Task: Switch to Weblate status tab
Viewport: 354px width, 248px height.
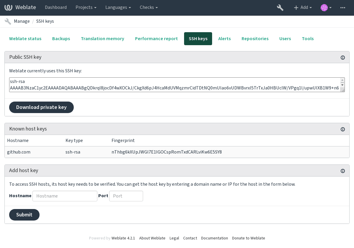Action: [25, 39]
